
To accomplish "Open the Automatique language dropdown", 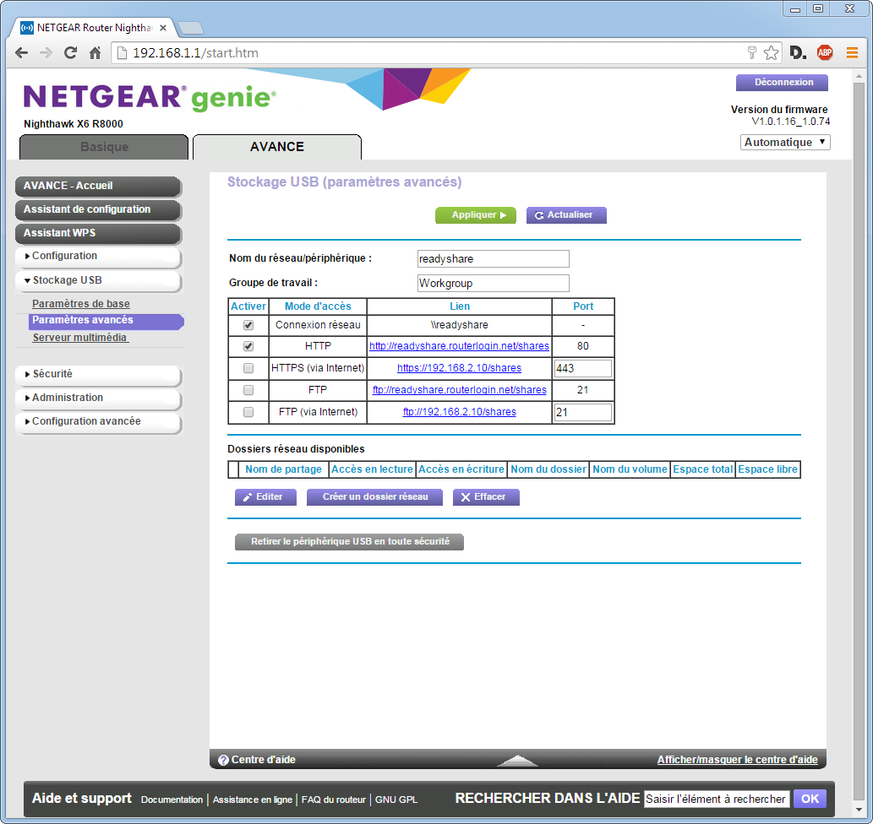I will click(785, 143).
